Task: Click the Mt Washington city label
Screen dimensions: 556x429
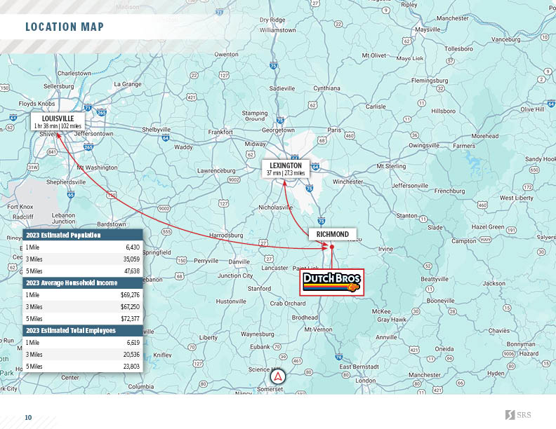Action: (x=97, y=168)
